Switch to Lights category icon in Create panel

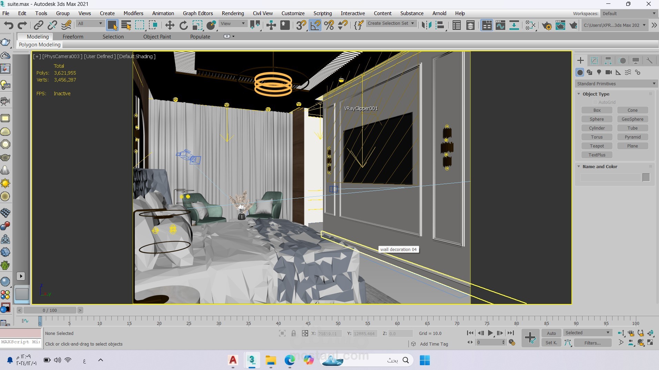point(599,72)
